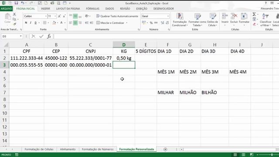This screenshot has width=279, height=157.
Task: Toggle italic formatting (I)
Action: [x=31, y=23]
